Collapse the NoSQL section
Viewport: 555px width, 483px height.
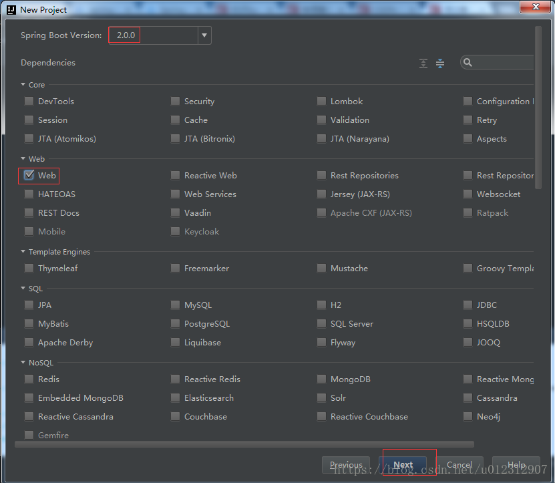tap(23, 362)
